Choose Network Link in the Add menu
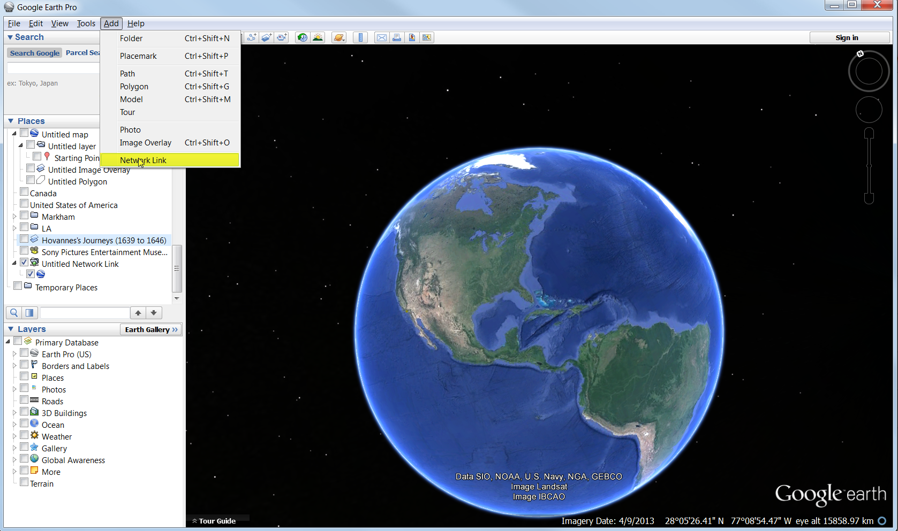This screenshot has width=898, height=531. [170, 160]
